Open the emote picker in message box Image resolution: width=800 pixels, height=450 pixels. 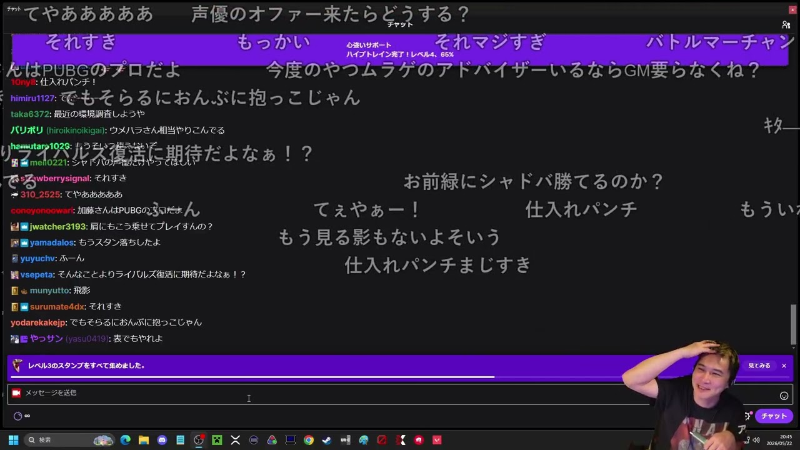point(784,396)
